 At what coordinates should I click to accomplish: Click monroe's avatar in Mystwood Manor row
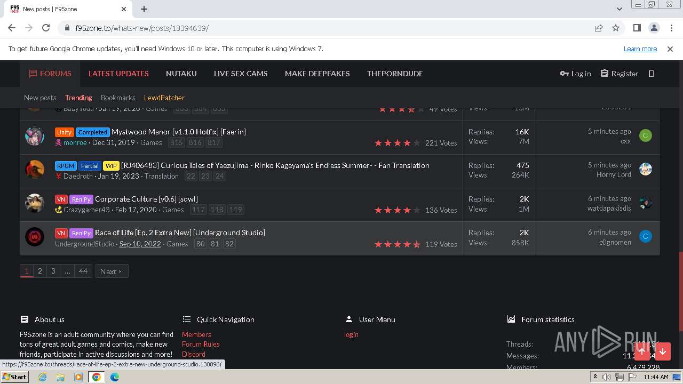pos(35,136)
